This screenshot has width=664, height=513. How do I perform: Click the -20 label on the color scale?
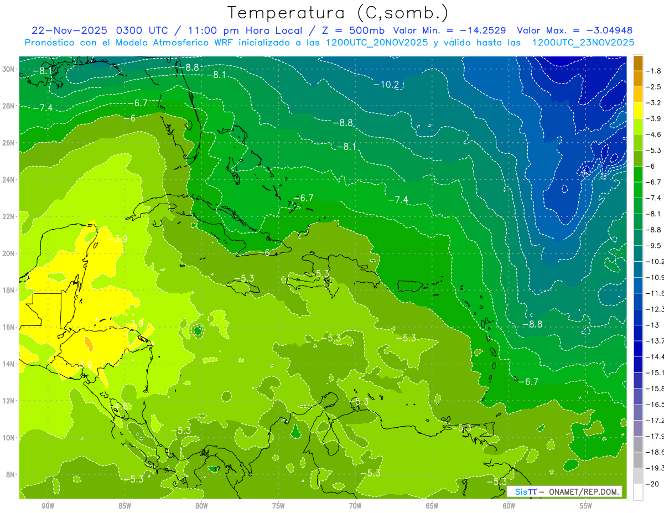[652, 484]
